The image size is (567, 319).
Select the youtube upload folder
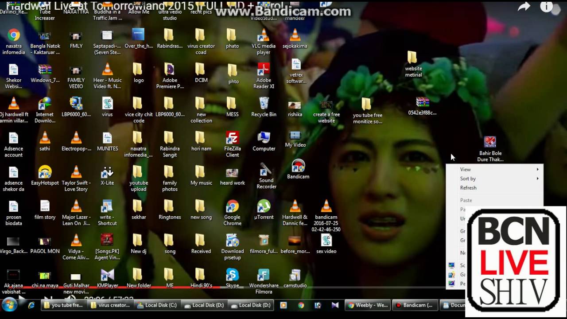click(138, 179)
